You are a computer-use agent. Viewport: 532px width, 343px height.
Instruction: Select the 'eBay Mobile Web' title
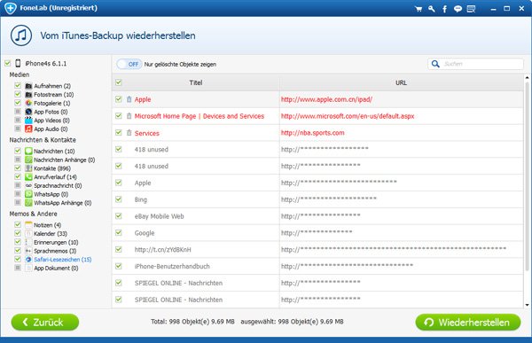[x=159, y=216]
